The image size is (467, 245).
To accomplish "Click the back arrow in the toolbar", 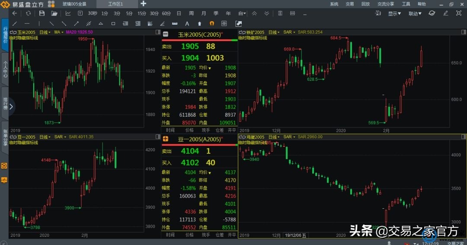I will point(14,13).
